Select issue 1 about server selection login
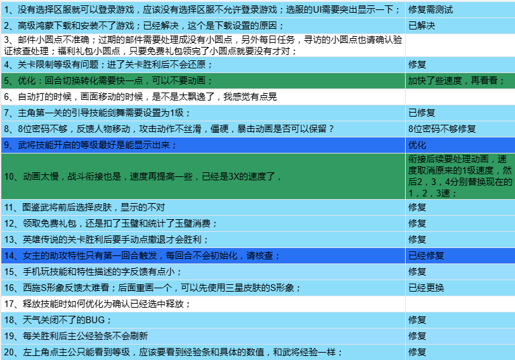Viewport: 515px width, 360px height. (x=203, y=9)
